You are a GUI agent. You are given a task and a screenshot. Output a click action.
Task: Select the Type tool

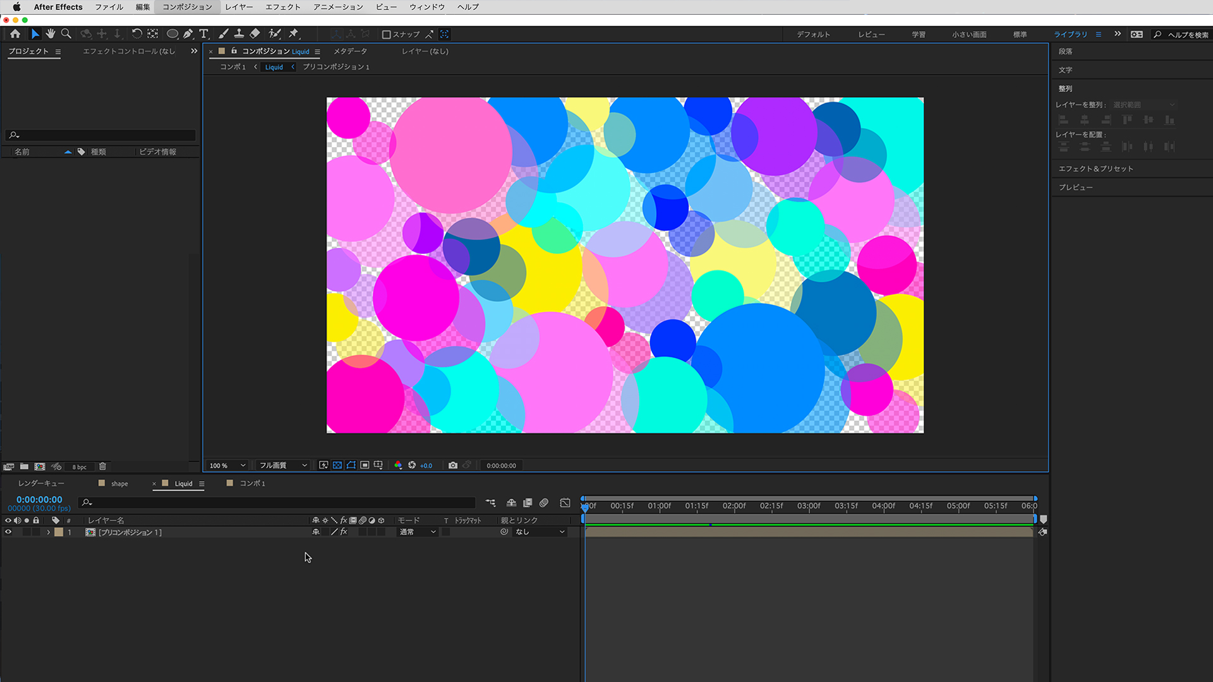pyautogui.click(x=203, y=34)
